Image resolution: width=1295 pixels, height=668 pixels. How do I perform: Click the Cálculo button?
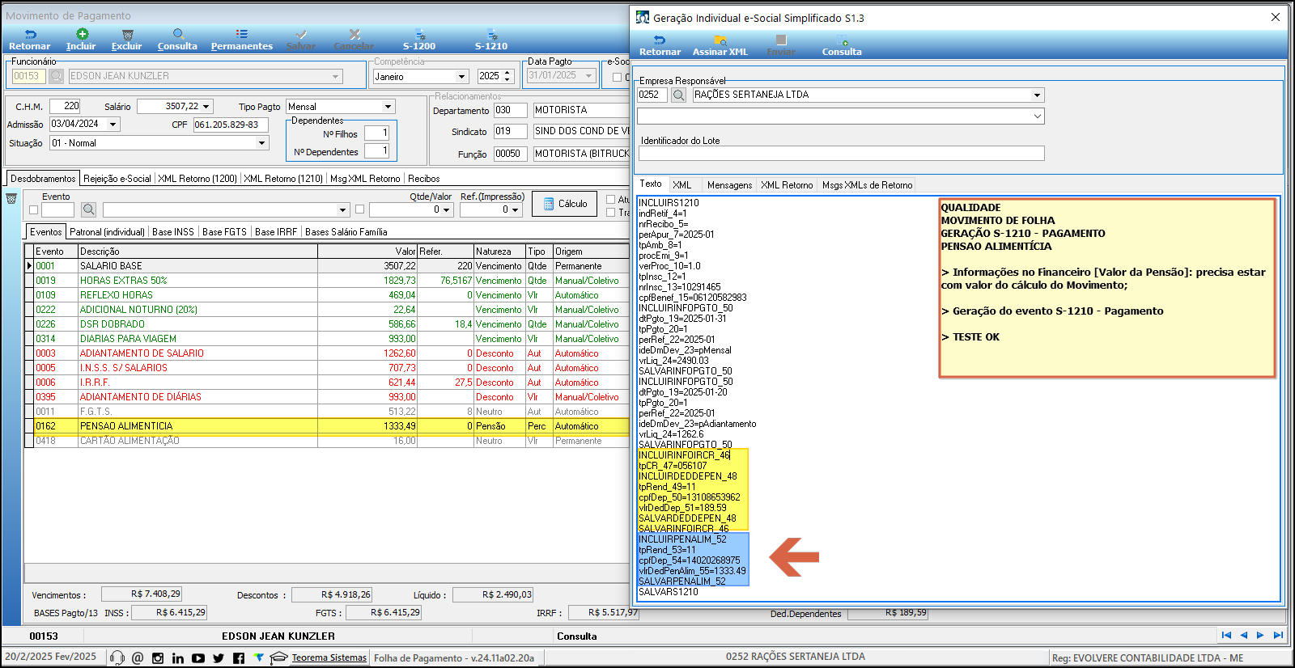click(x=565, y=204)
